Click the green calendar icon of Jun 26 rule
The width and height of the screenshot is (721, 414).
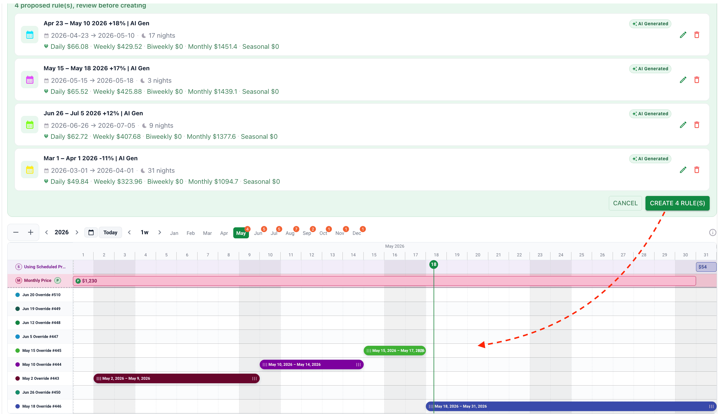(30, 125)
